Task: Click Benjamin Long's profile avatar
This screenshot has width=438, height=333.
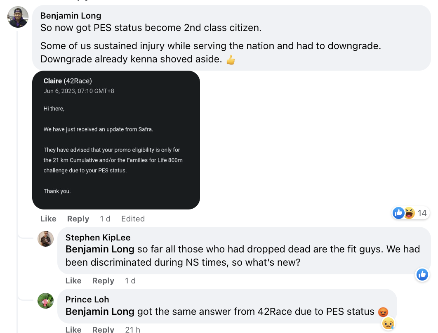Action: tap(18, 17)
